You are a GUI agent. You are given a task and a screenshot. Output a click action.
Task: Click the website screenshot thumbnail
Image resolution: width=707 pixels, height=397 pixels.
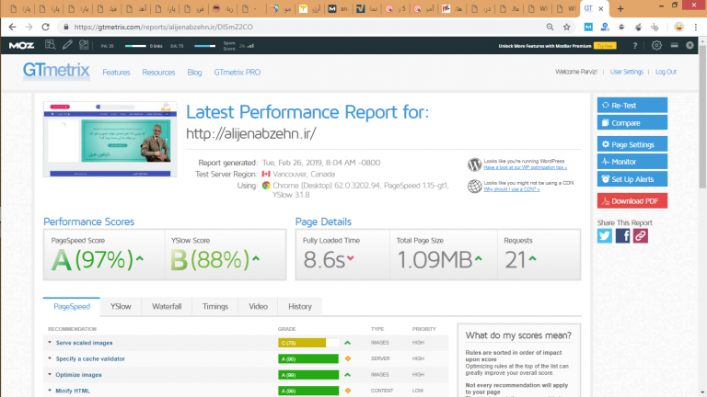coord(110,139)
